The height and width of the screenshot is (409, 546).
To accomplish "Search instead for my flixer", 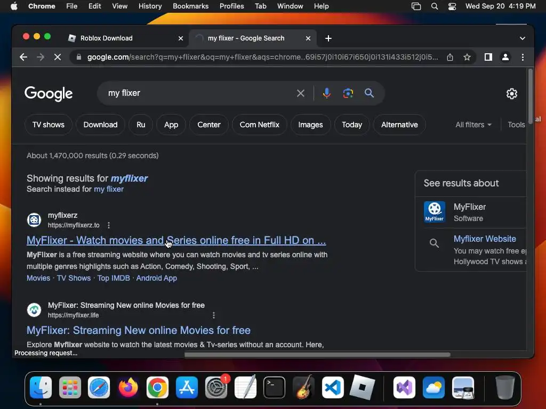I will click(x=109, y=189).
